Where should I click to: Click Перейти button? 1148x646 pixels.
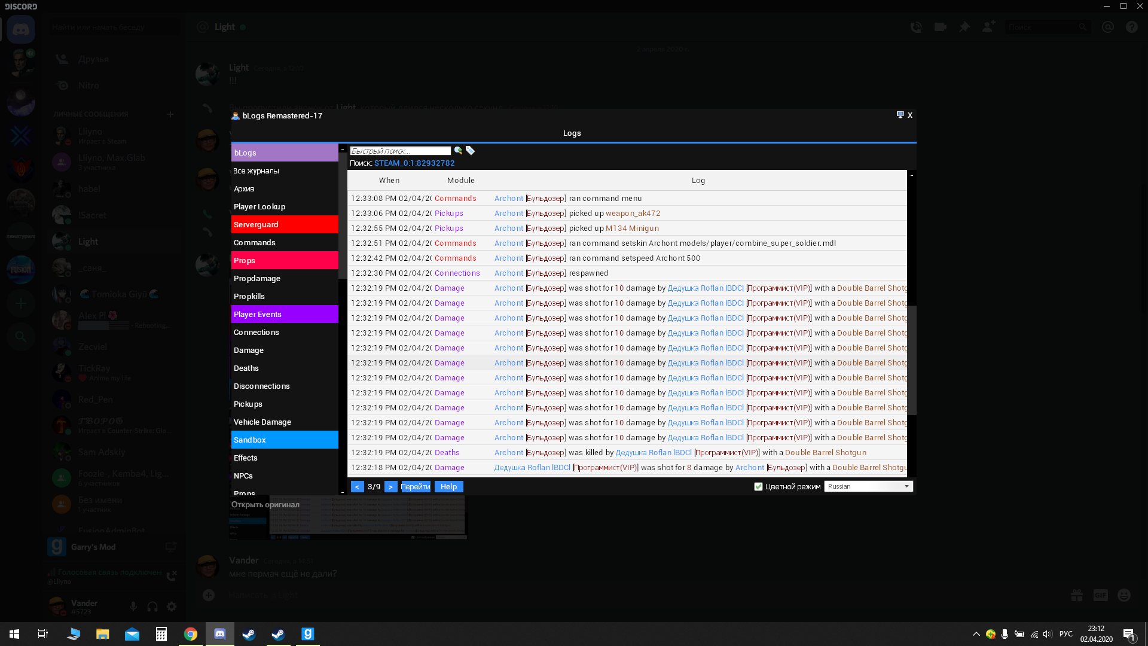pyautogui.click(x=415, y=487)
